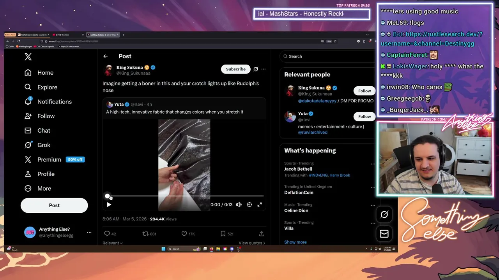Like the post with heart icon
The width and height of the screenshot is (499, 280).
point(184,234)
